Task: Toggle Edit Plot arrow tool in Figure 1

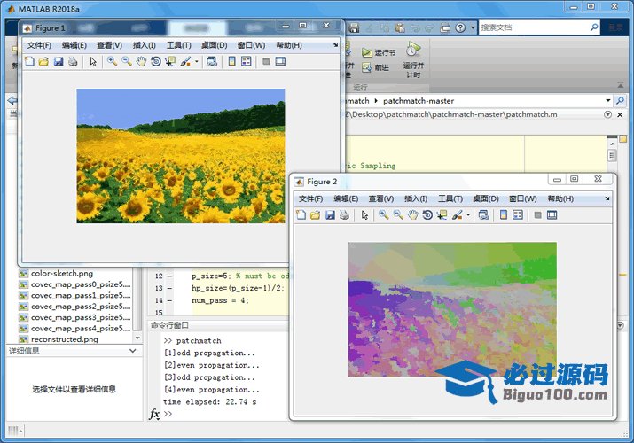Action: pos(92,62)
